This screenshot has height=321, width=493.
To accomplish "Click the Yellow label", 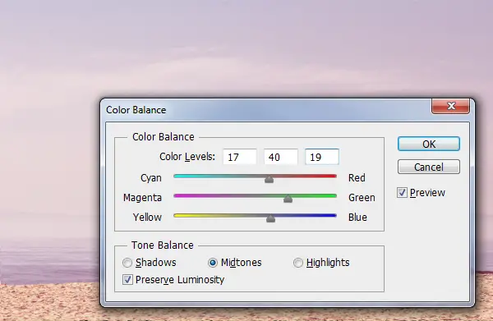I will 147,217.
